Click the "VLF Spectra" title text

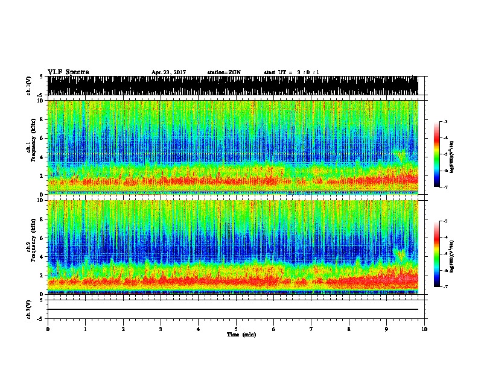click(68, 72)
